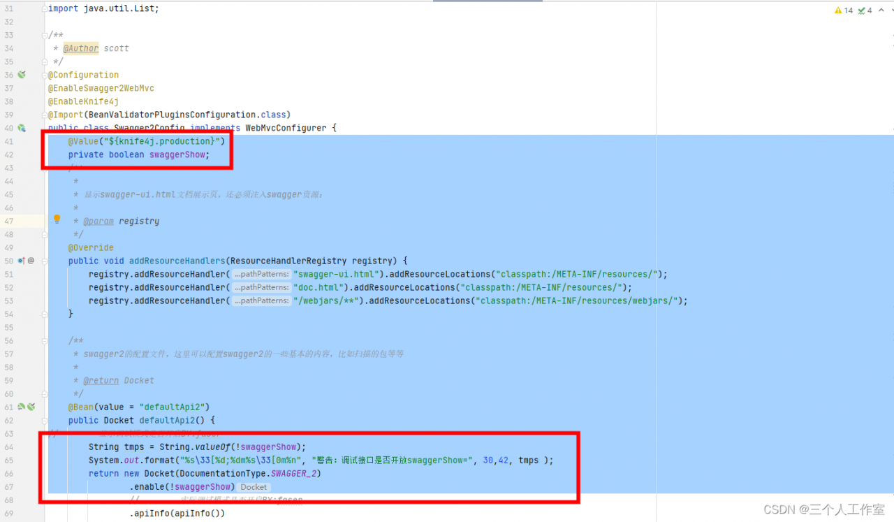The width and height of the screenshot is (894, 522).
Task: Click the "doc.html" string literal
Action: point(318,287)
